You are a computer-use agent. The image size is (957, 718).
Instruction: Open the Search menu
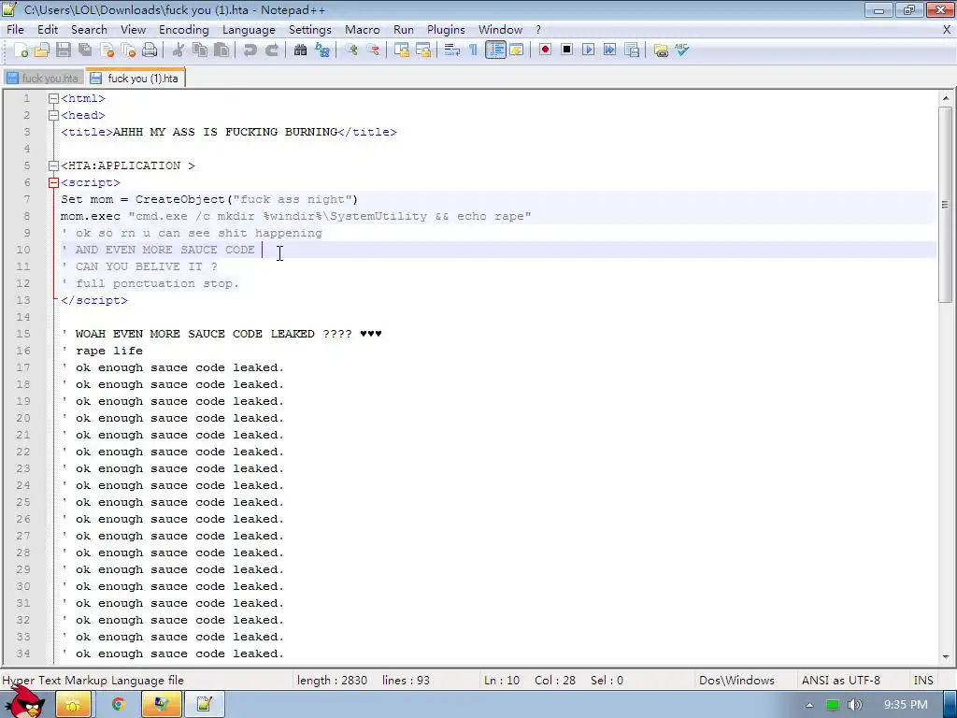89,29
